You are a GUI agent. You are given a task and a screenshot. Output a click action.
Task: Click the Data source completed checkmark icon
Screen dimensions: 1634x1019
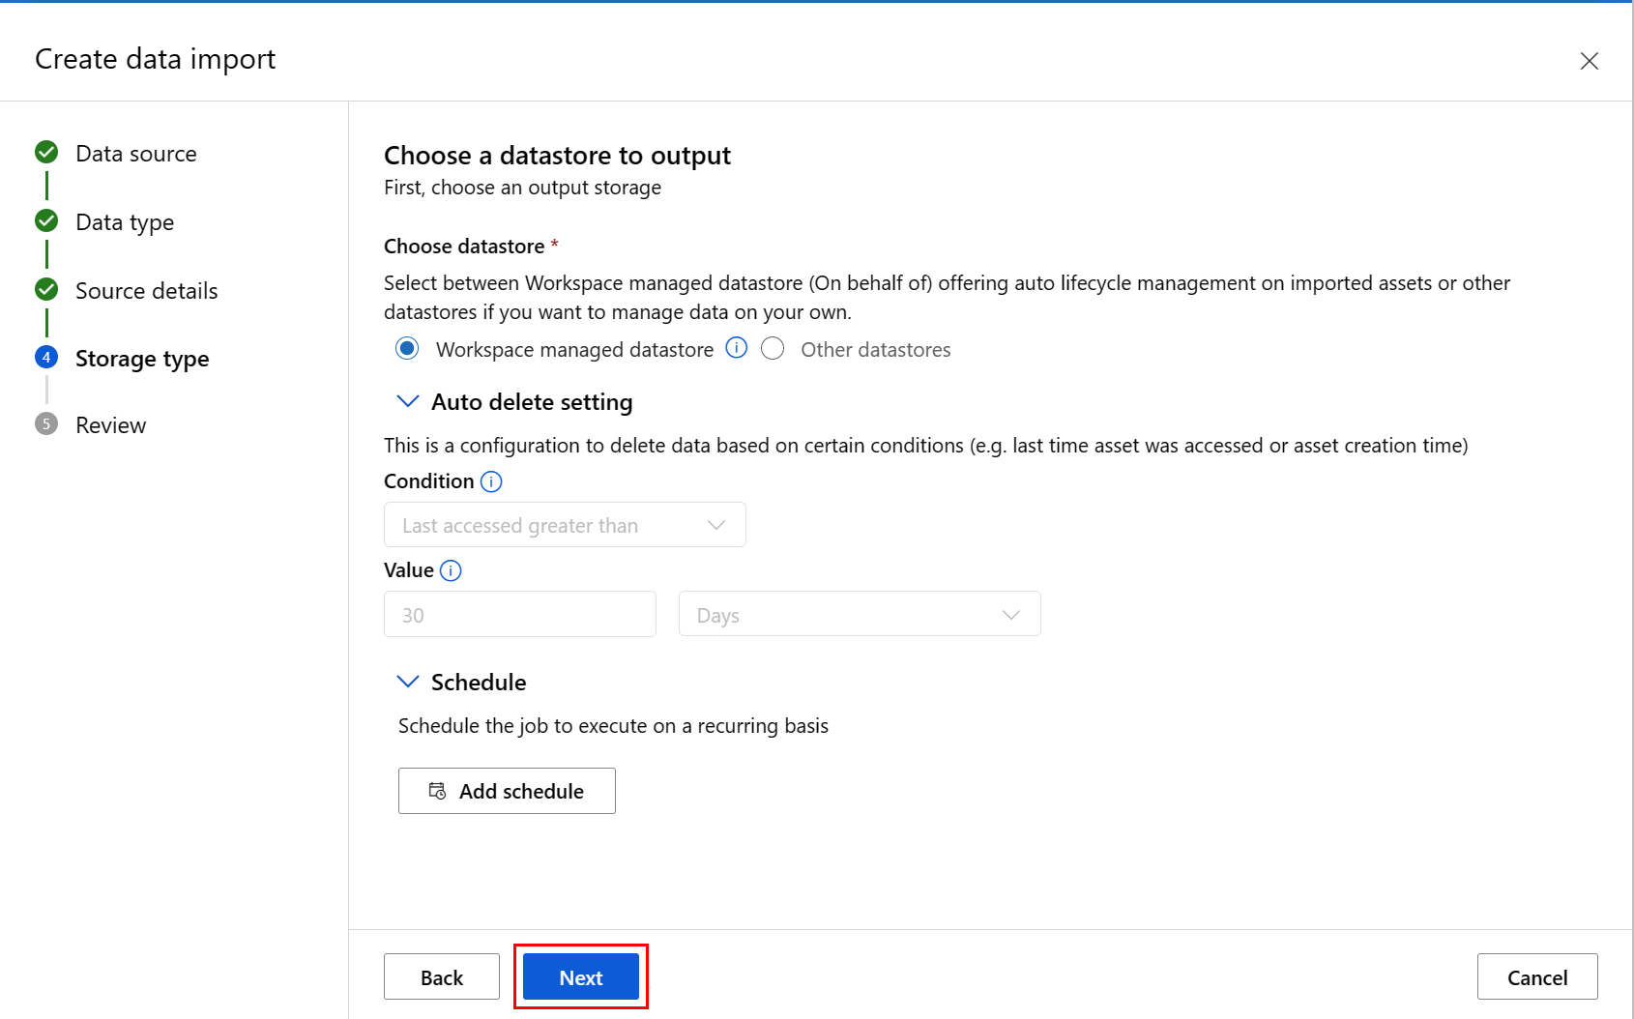pos(46,153)
